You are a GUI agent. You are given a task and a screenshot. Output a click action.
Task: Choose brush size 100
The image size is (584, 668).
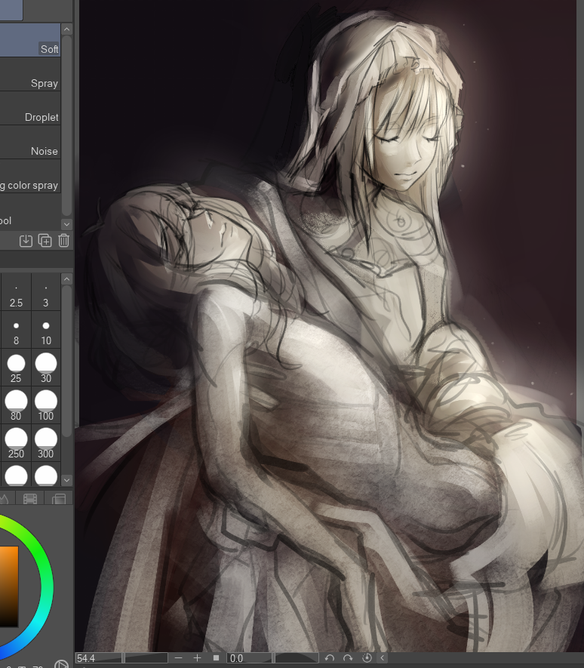click(x=45, y=405)
